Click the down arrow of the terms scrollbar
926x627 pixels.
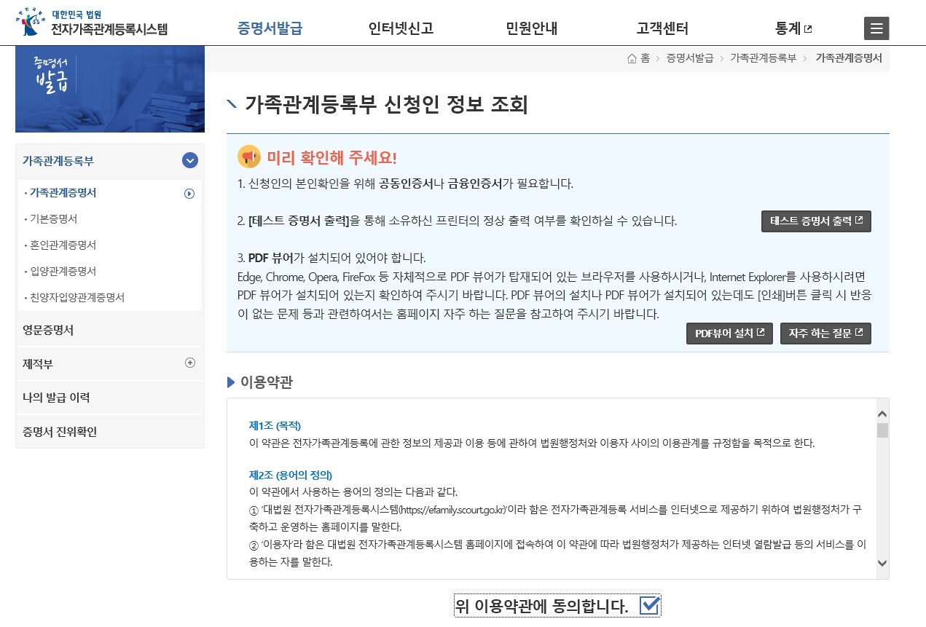click(883, 563)
